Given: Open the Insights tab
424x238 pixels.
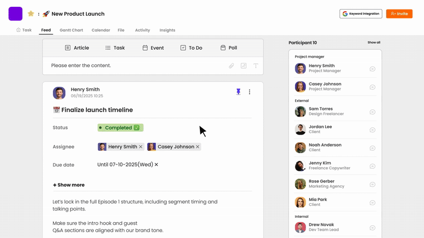Looking at the screenshot, I should [167, 30].
